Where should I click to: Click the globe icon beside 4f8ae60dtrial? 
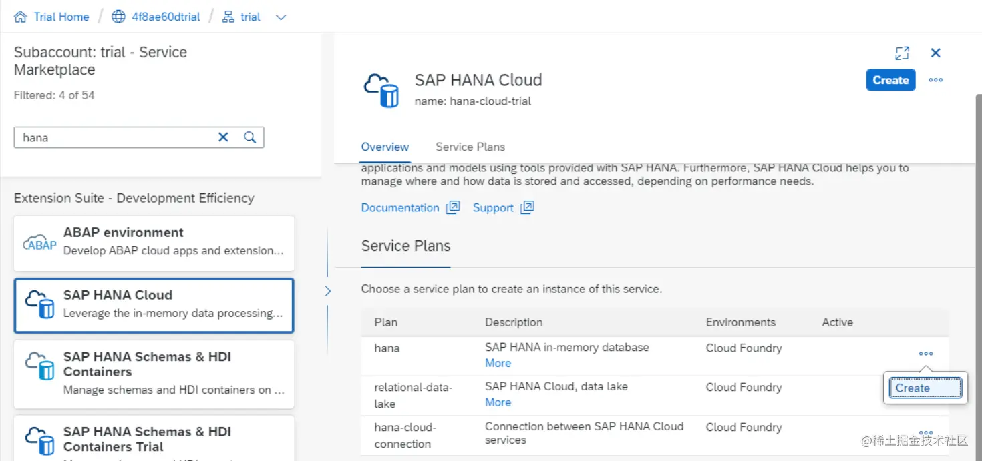[118, 17]
